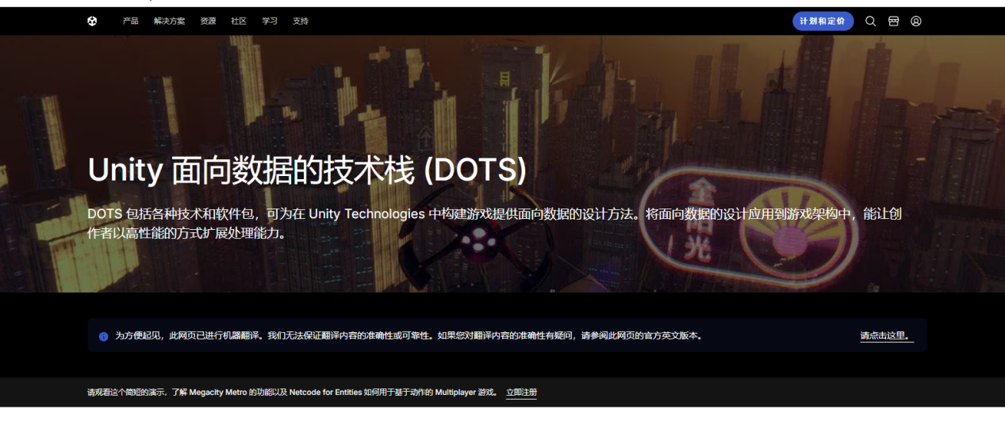Open the 解决方案 menu
This screenshot has width=1005, height=425.
click(x=170, y=21)
